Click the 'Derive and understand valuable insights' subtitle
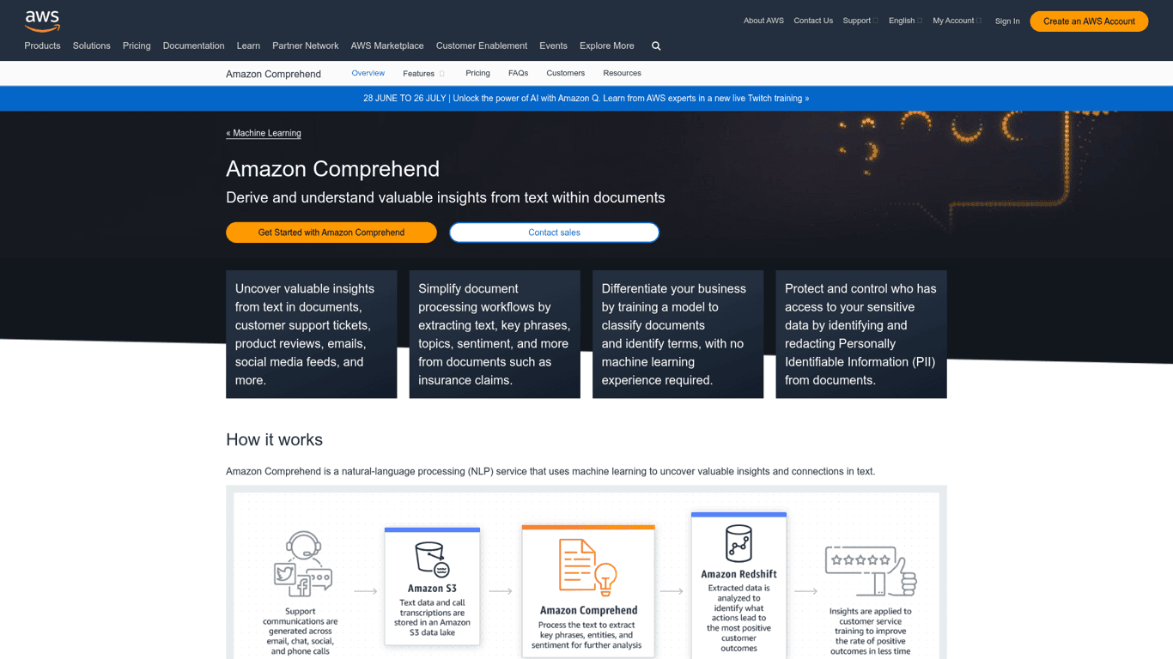 (x=445, y=198)
